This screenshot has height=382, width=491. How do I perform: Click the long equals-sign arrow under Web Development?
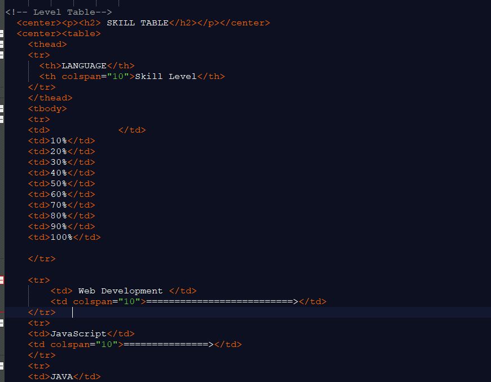point(222,302)
